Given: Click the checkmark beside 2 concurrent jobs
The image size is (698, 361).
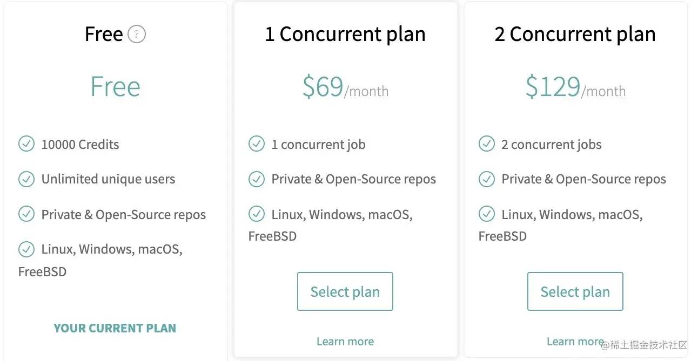Looking at the screenshot, I should coord(487,144).
